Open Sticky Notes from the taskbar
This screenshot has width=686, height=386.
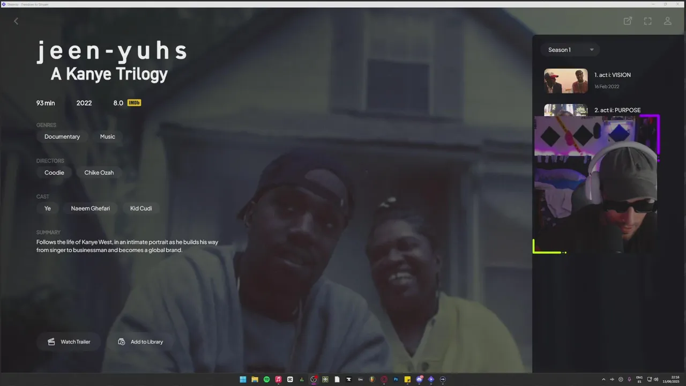pos(408,380)
